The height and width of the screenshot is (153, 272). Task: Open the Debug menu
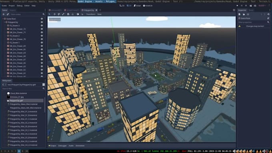(20, 6)
